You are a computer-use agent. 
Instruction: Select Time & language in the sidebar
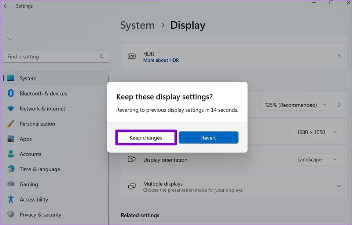[11, 169]
